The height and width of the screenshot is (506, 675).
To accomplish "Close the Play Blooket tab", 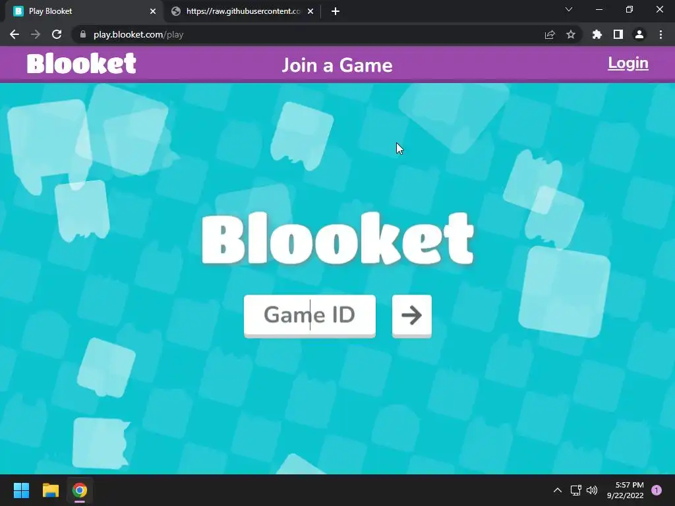I will coord(153,11).
